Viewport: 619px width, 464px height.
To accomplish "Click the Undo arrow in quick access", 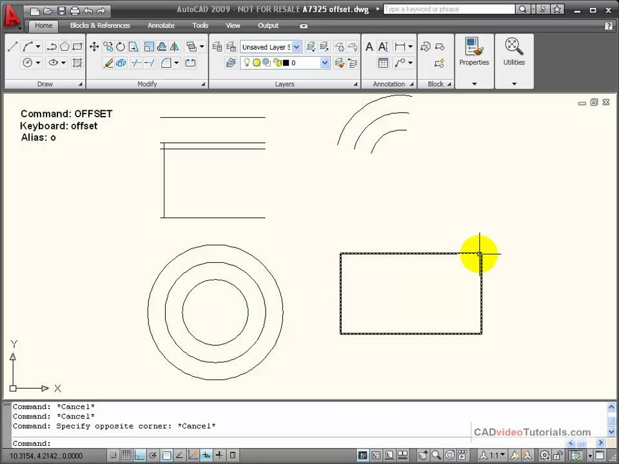I will pyautogui.click(x=88, y=11).
